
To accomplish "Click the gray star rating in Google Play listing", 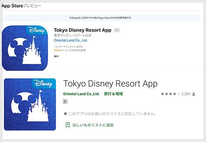I will [x=170, y=94].
